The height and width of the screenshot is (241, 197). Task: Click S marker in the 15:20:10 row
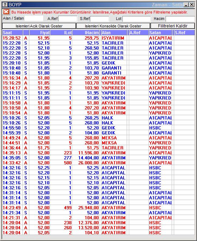[26, 63]
